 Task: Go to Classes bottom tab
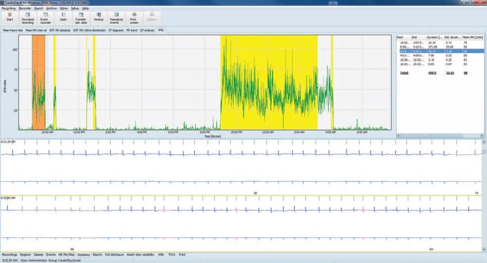39,255
